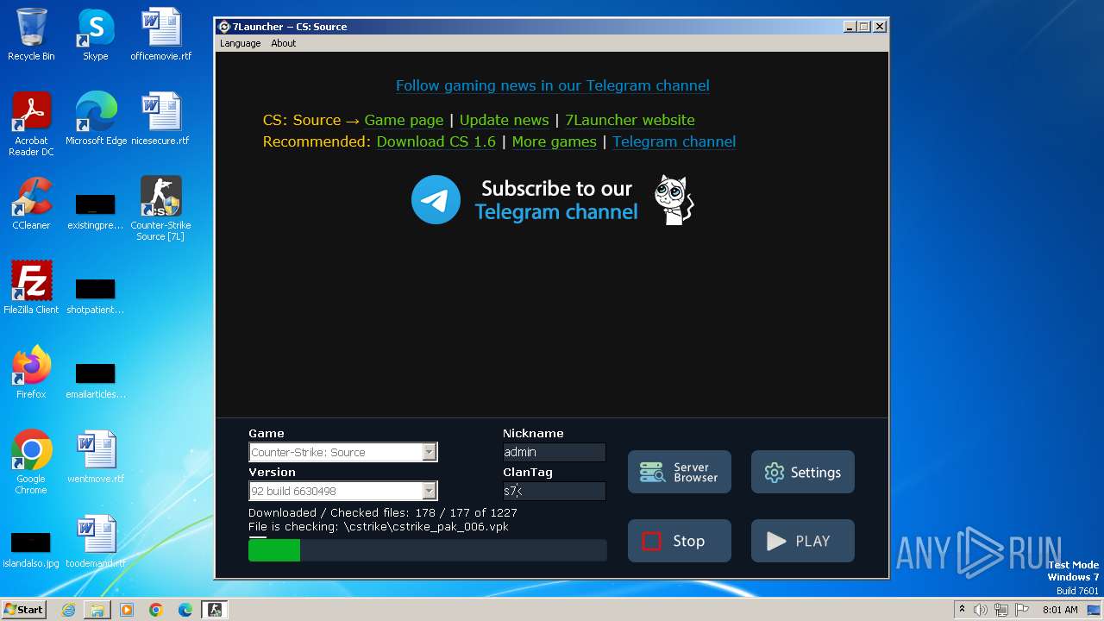Launch Google Chrome desktop shortcut
Image resolution: width=1104 pixels, height=621 pixels.
tap(31, 461)
